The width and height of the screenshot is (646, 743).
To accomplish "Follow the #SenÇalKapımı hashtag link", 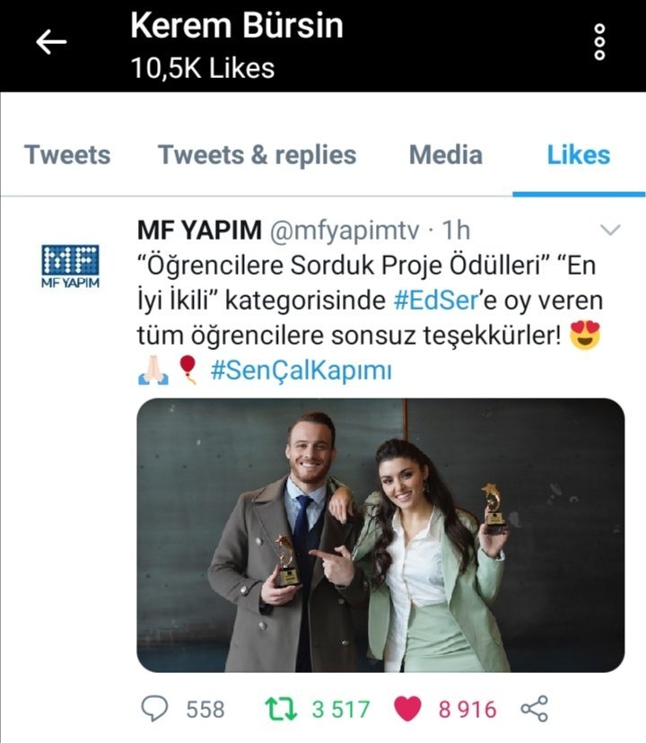I will [301, 370].
